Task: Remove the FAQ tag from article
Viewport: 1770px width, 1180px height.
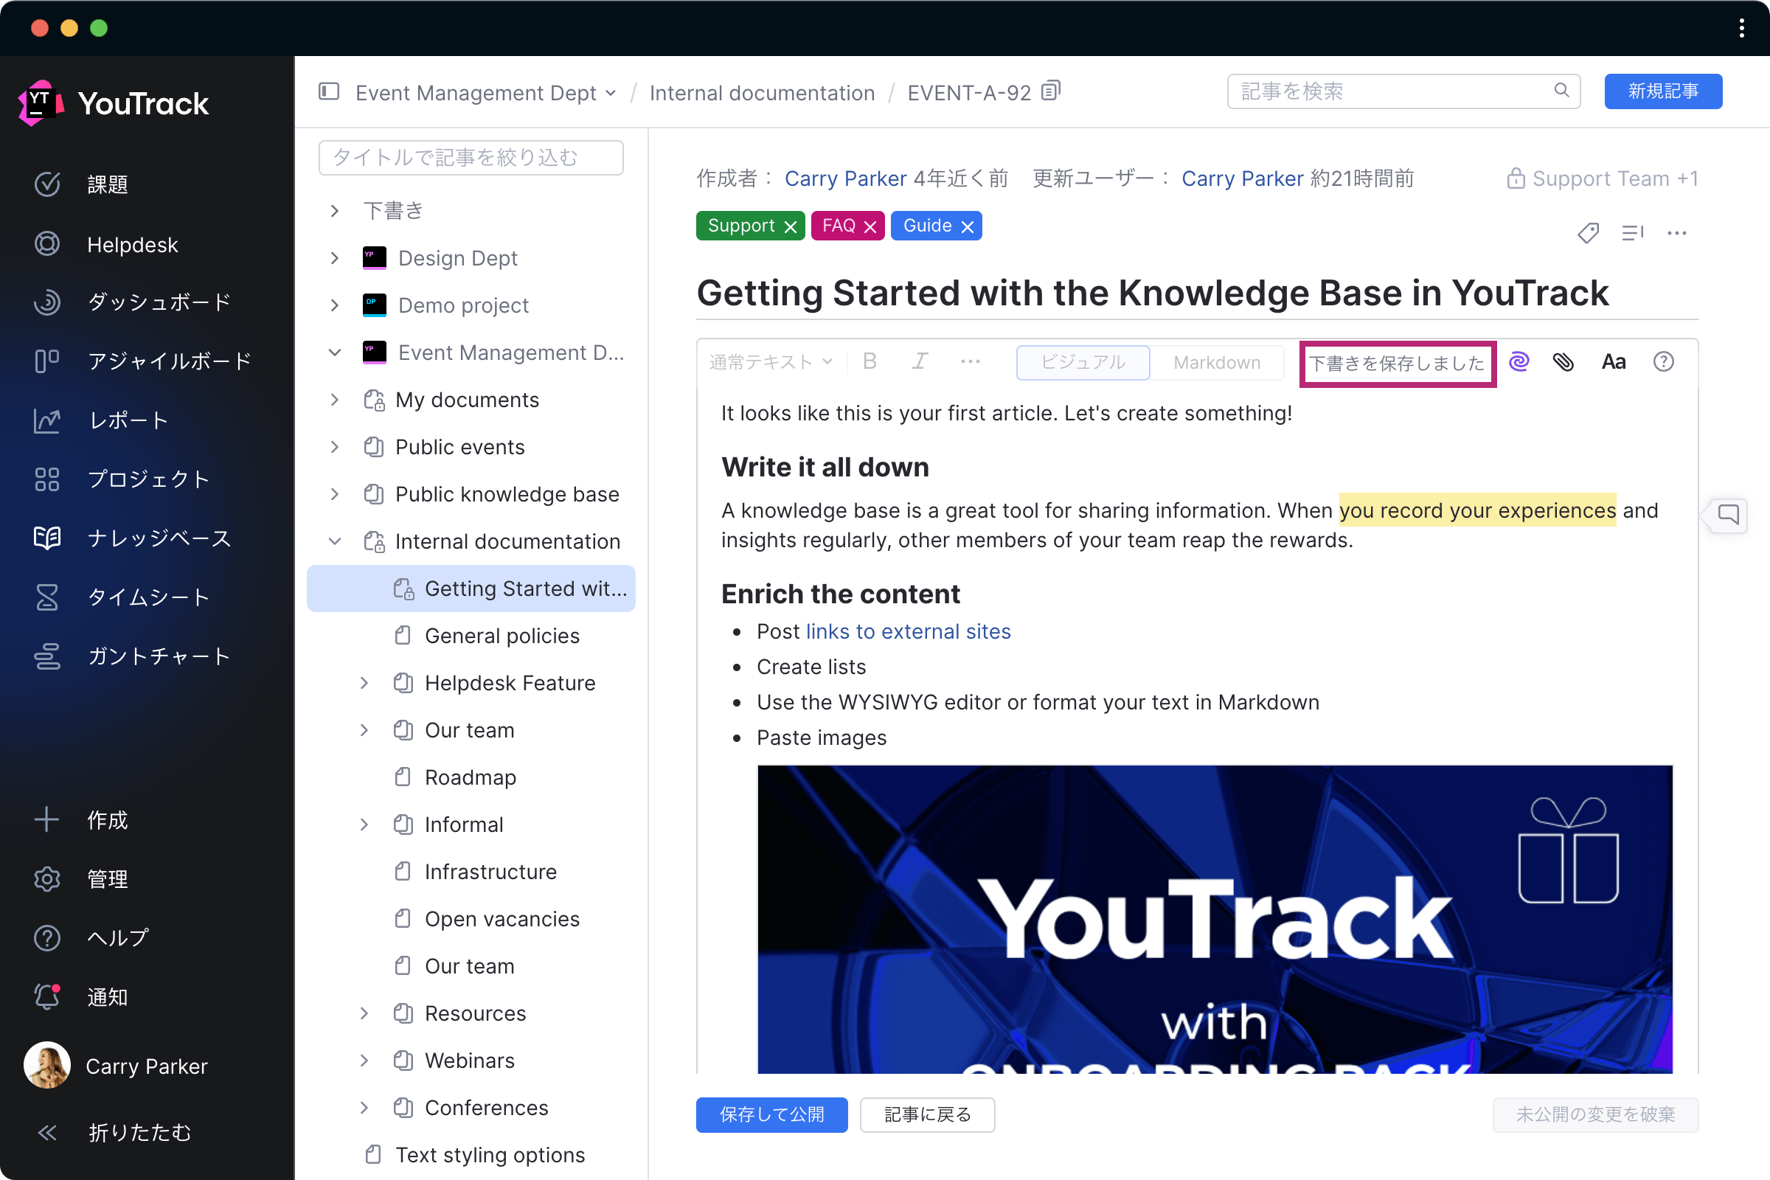Action: [x=870, y=225]
